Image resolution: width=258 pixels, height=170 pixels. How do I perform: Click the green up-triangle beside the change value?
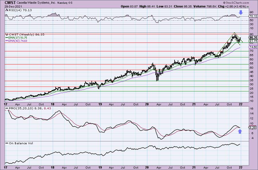[248, 7]
